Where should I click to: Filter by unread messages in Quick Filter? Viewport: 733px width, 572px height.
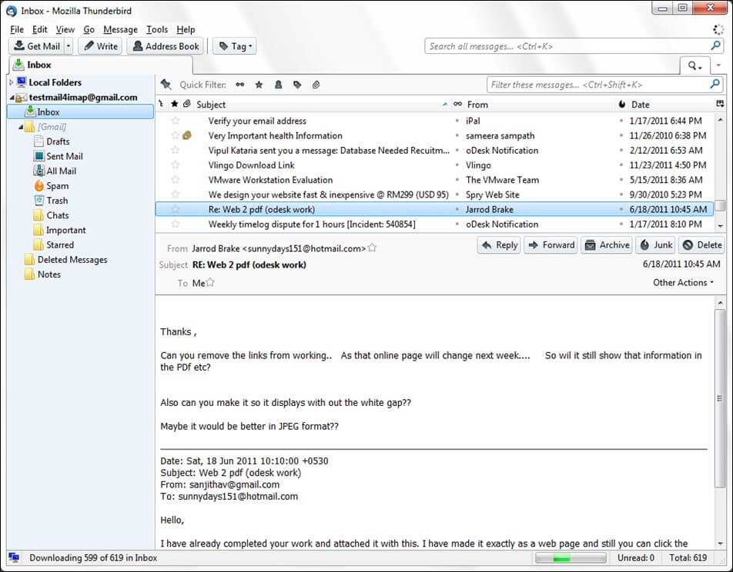(239, 85)
